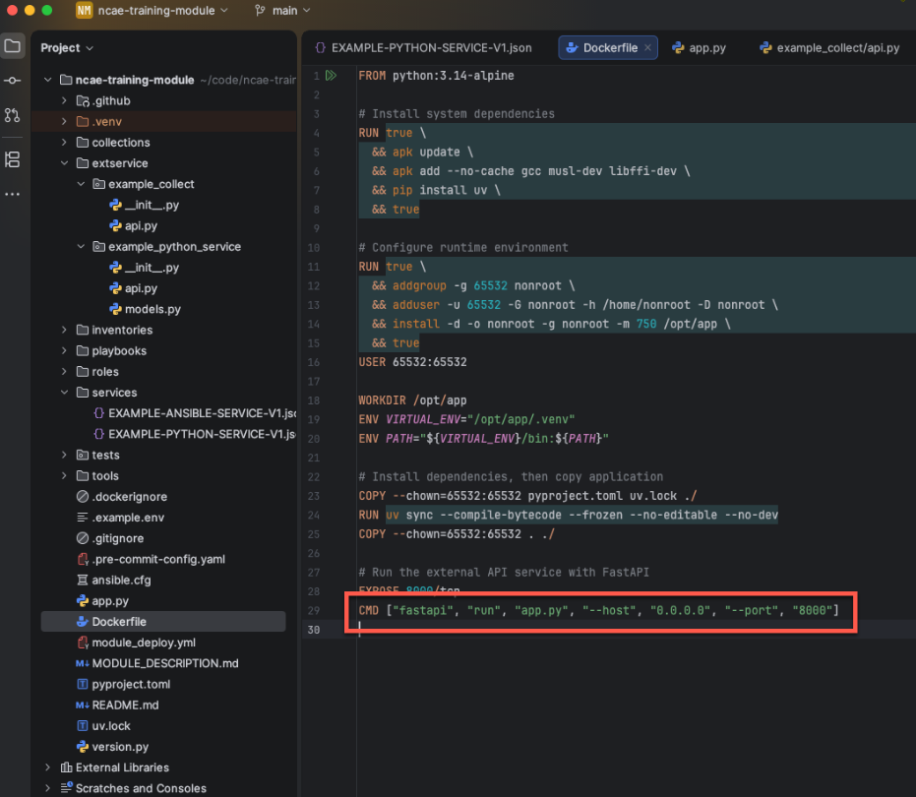The width and height of the screenshot is (916, 797).
Task: Switch to the Dockerfile tab
Action: (608, 48)
